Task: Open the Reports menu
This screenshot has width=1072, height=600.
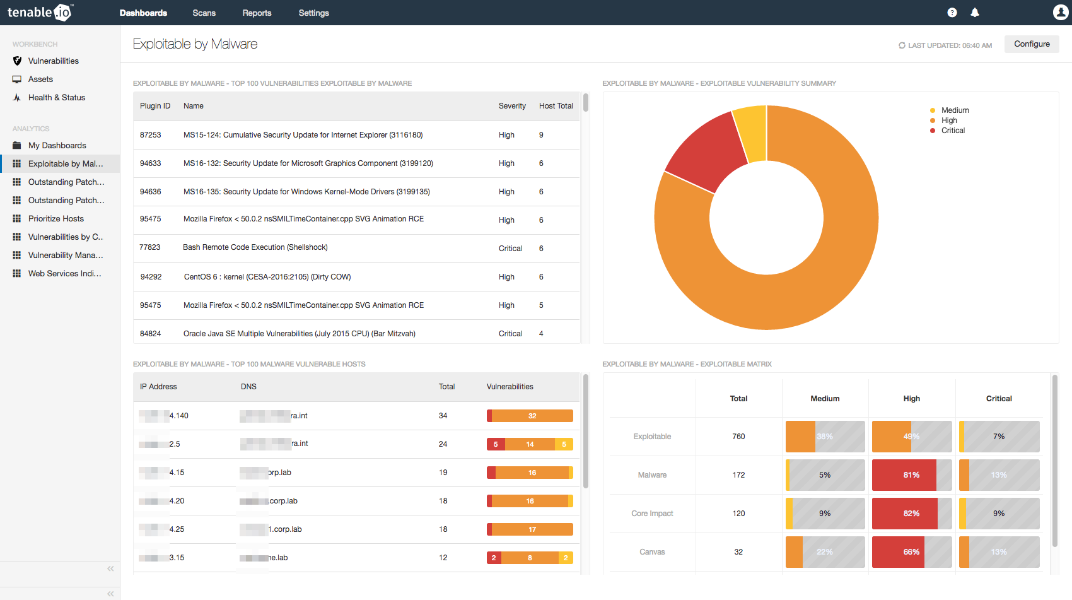Action: tap(257, 13)
